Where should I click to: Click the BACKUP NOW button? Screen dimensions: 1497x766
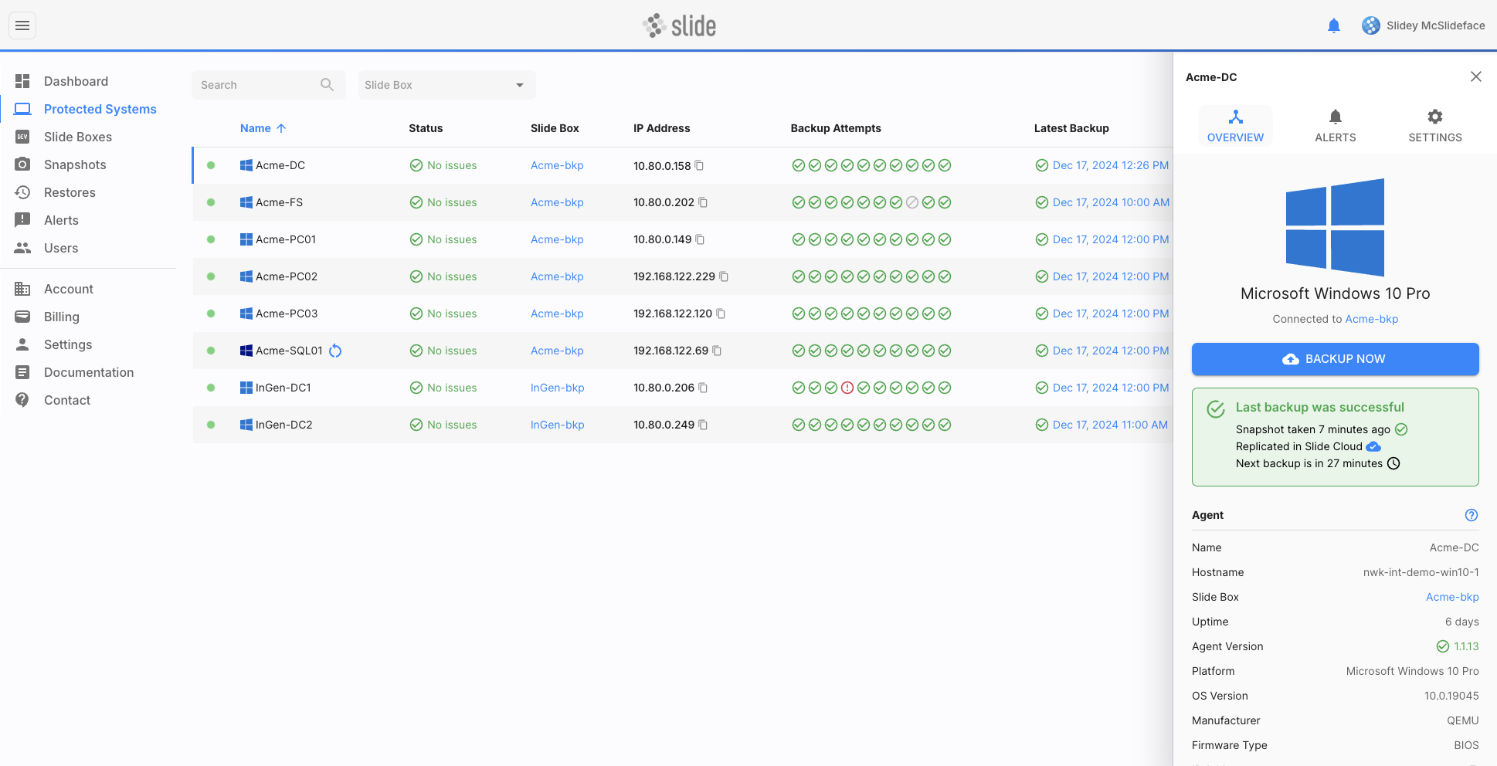tap(1335, 359)
